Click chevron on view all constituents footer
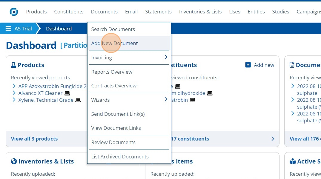The height and width of the screenshot is (179, 321). pos(273,139)
